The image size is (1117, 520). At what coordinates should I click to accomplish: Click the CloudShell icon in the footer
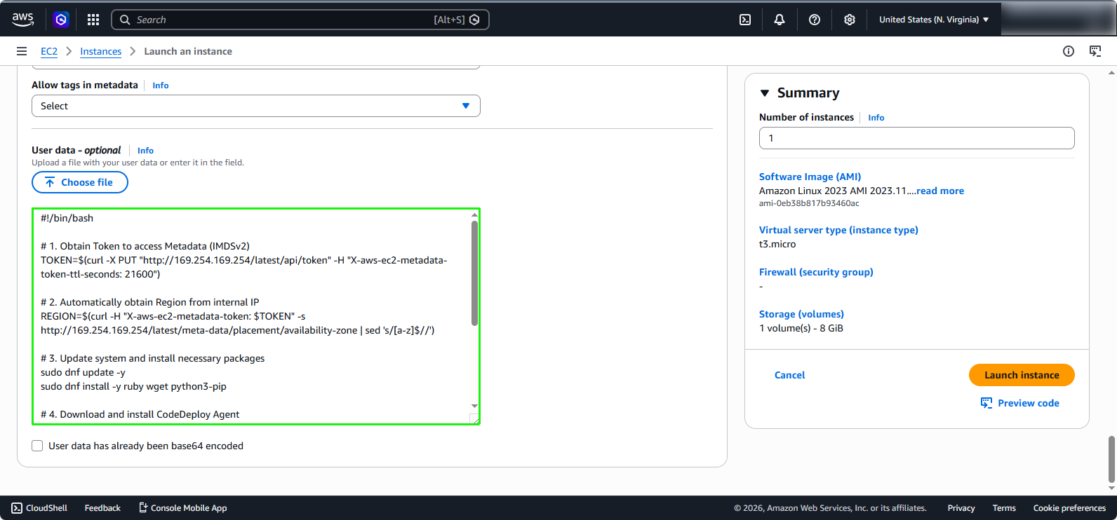point(17,508)
